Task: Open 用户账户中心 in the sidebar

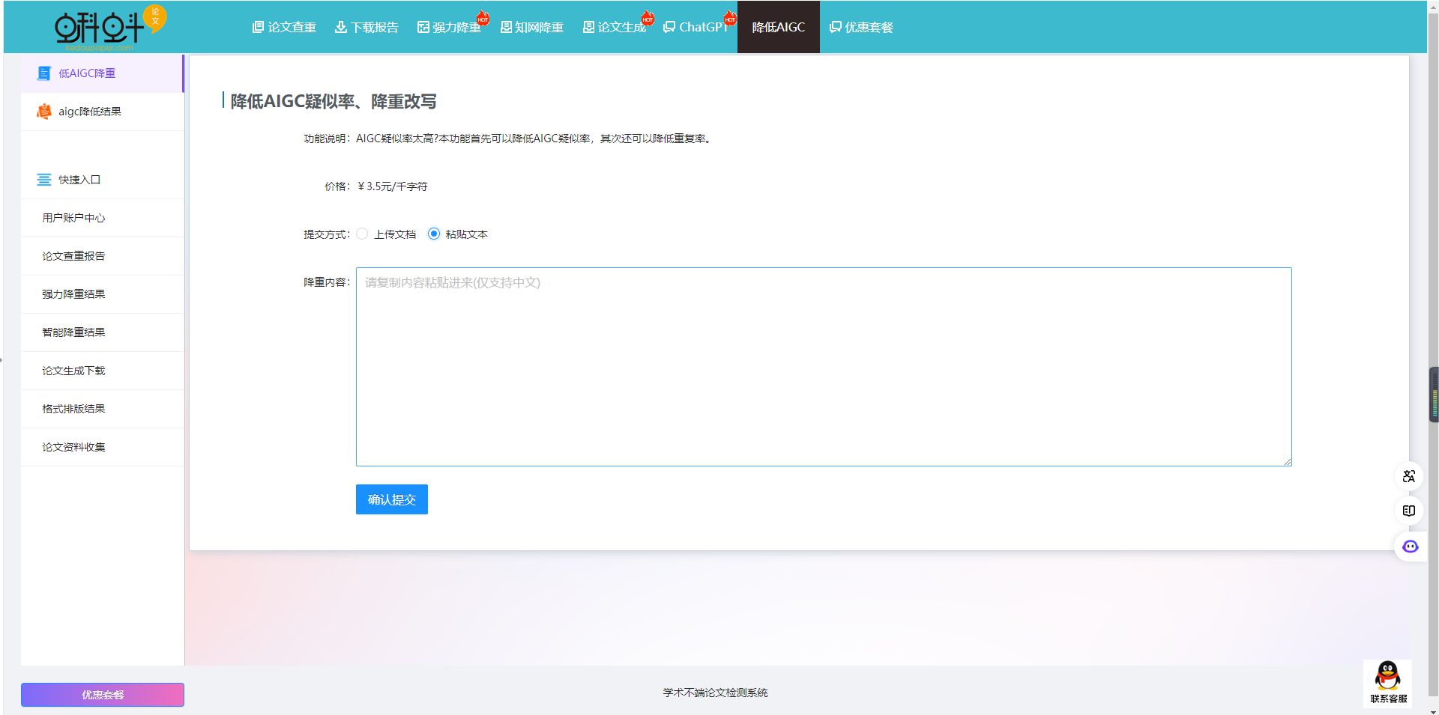Action: (x=73, y=218)
